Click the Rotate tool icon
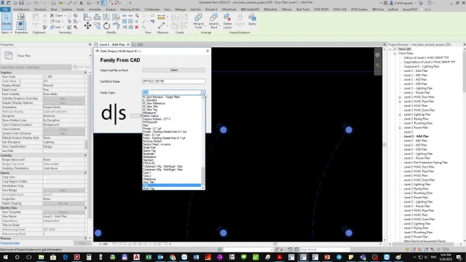 (106, 26)
